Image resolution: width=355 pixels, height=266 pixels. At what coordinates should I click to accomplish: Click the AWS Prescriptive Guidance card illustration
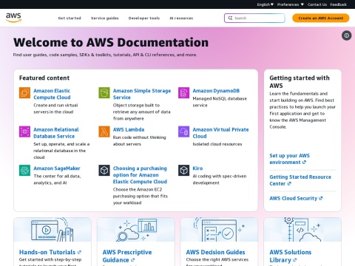point(136,230)
